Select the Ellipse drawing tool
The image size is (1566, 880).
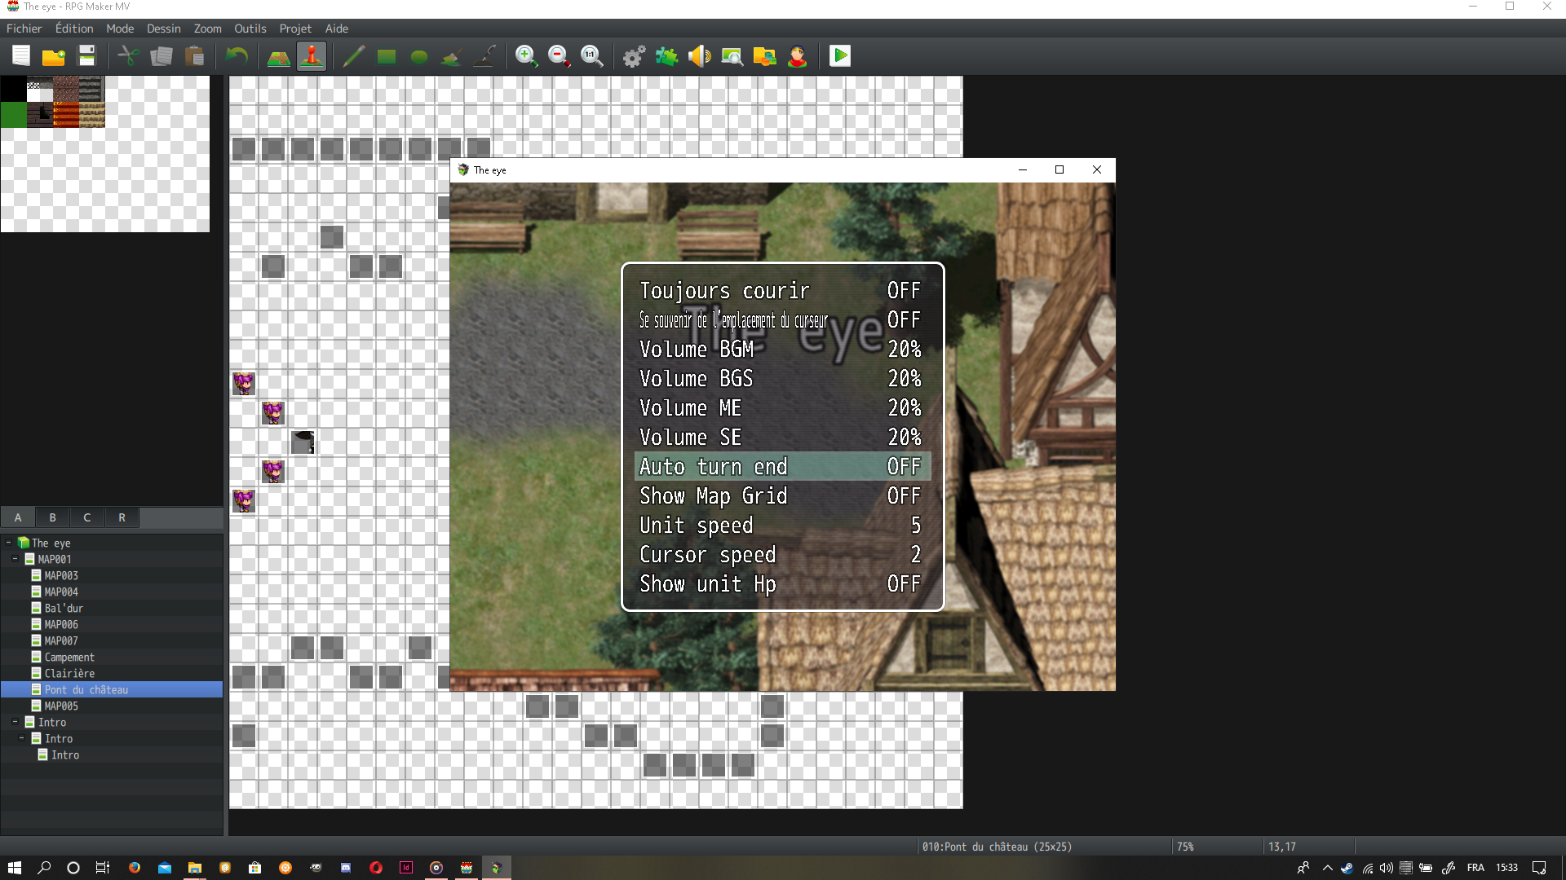coord(419,56)
